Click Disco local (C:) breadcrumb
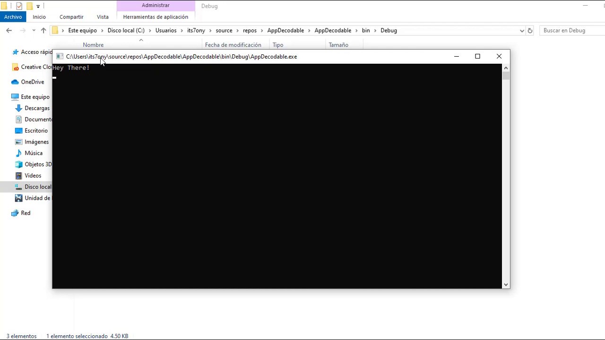 pyautogui.click(x=126, y=30)
